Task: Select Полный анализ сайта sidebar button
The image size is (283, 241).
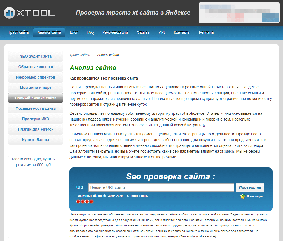Action: pyautogui.click(x=36, y=98)
